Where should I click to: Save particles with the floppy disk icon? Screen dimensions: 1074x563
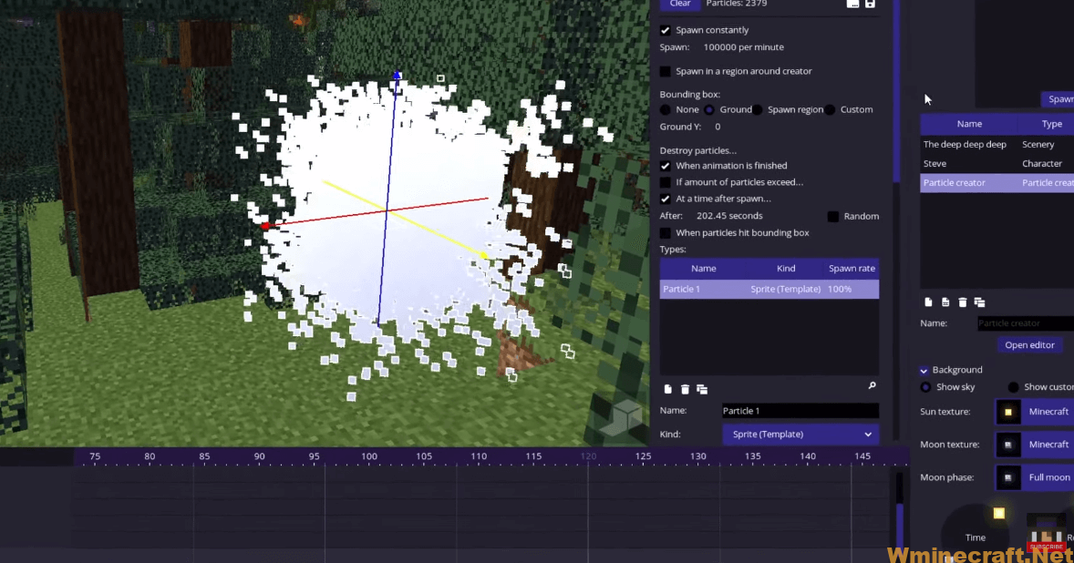coord(870,5)
